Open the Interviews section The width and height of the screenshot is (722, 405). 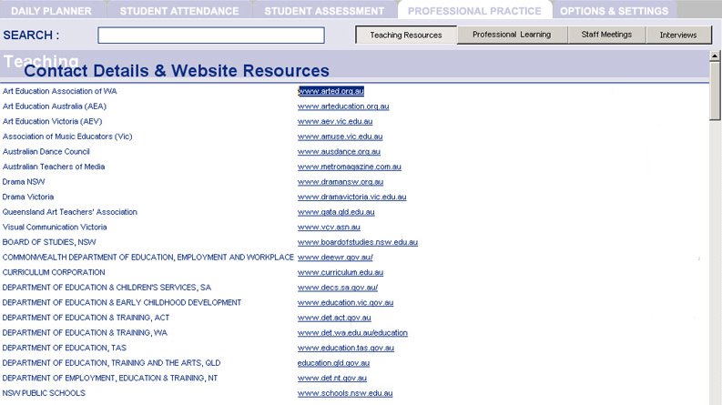point(678,35)
